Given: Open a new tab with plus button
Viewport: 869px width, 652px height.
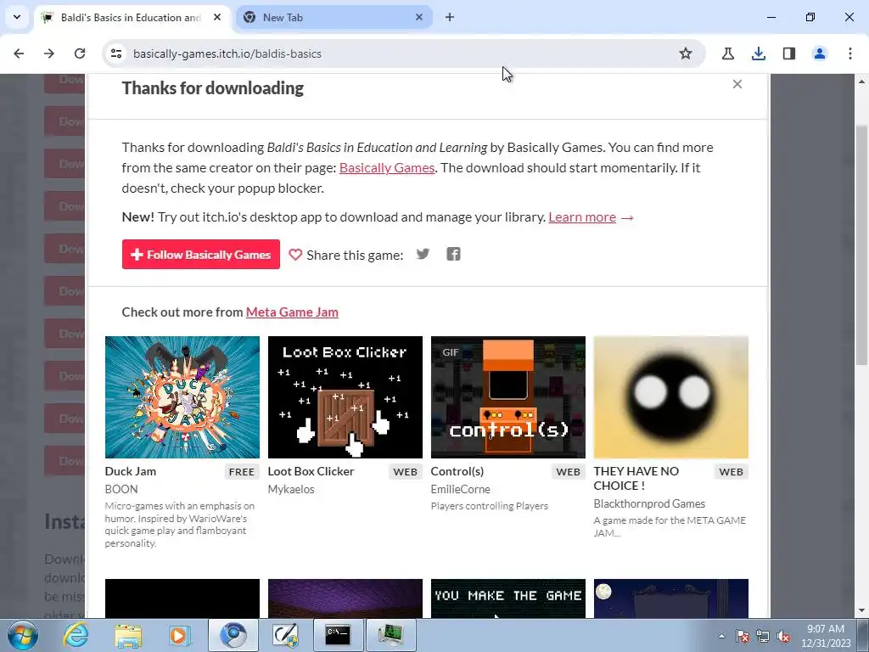Looking at the screenshot, I should (x=450, y=17).
